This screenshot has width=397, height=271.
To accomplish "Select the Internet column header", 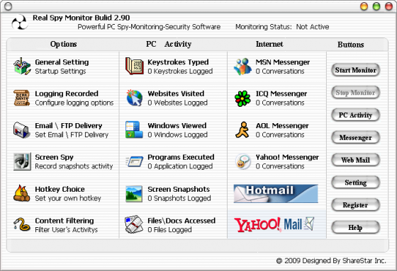I will click(269, 45).
